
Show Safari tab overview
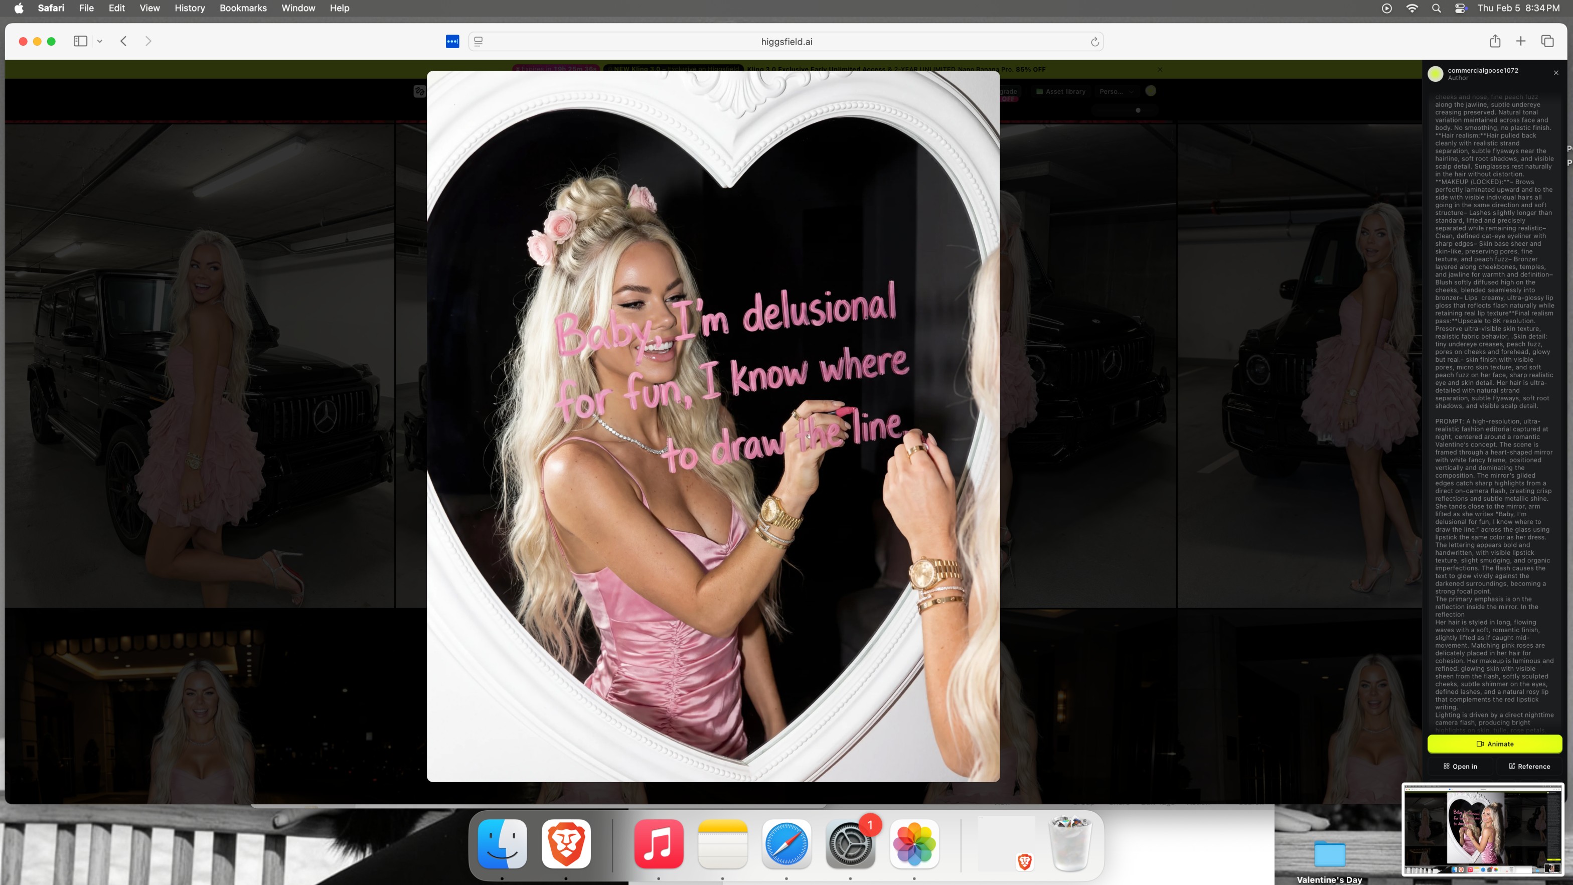1547,41
